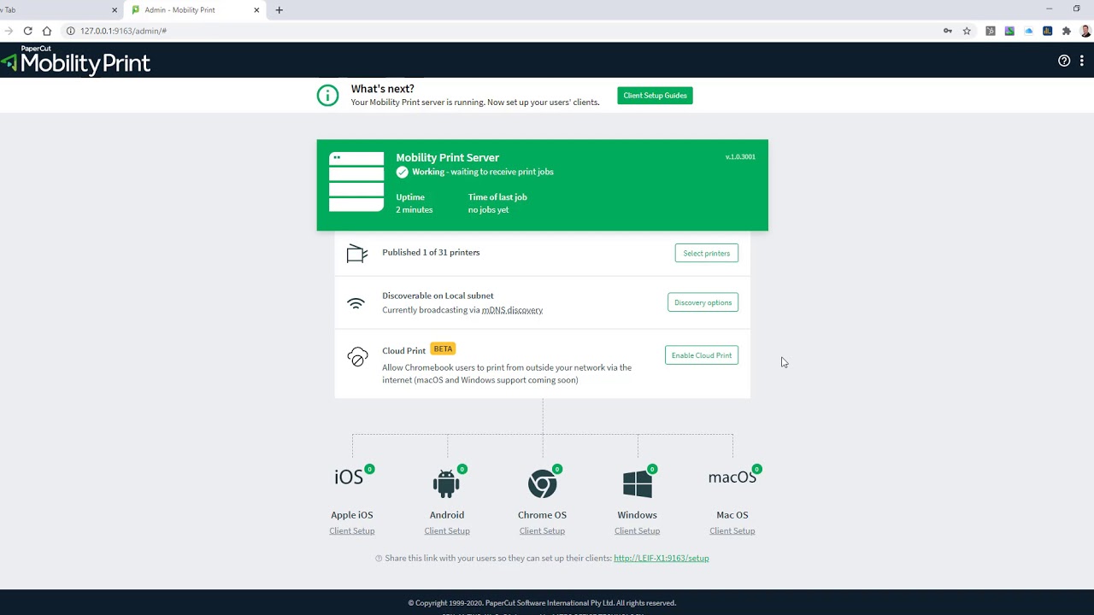The height and width of the screenshot is (615, 1094).
Task: Click the Select printers button
Action: (x=706, y=254)
